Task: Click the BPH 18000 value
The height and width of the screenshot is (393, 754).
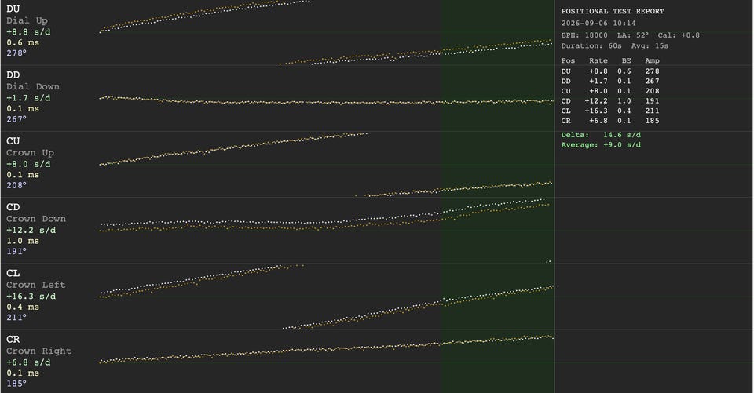Action: coord(584,35)
